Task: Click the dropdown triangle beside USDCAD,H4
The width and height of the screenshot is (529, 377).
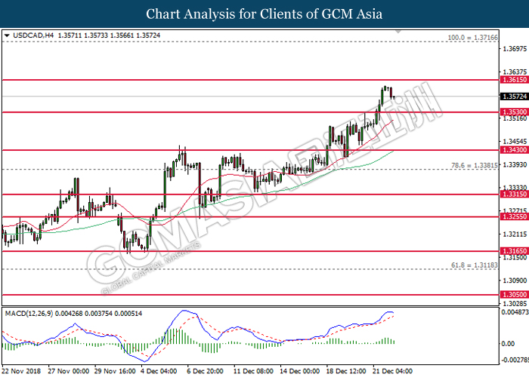Action: [x=7, y=35]
